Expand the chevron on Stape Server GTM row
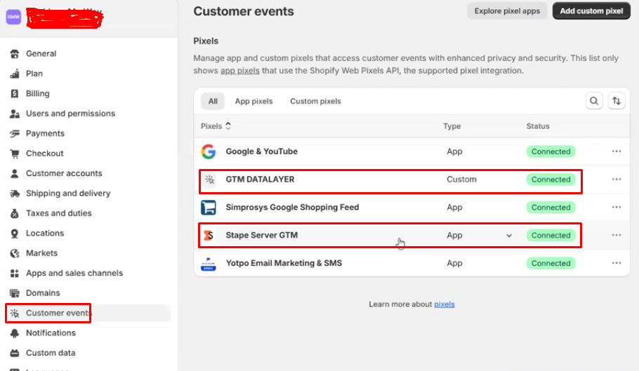 pos(509,236)
